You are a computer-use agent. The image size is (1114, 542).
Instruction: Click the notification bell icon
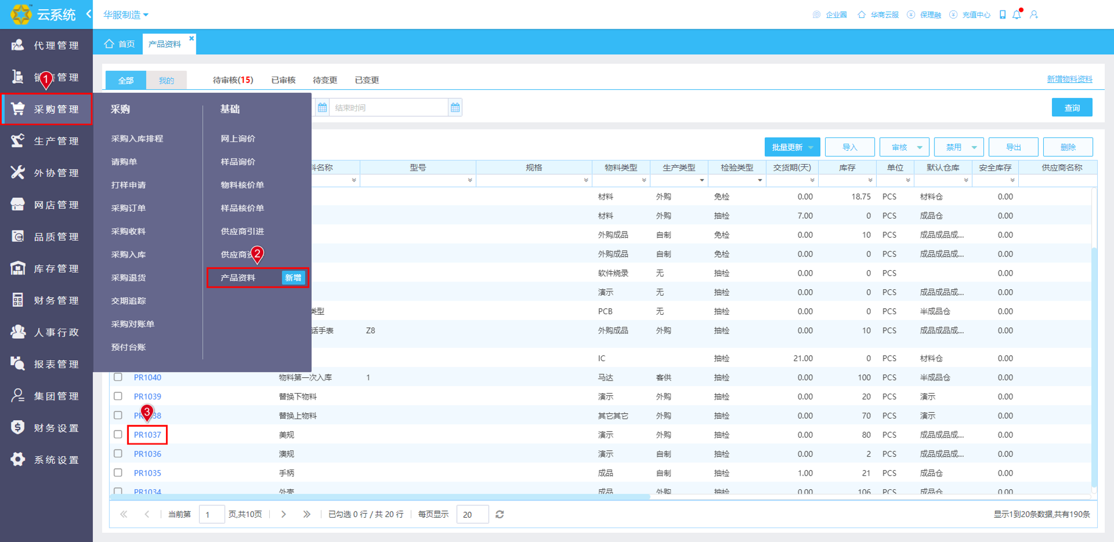[1017, 15]
